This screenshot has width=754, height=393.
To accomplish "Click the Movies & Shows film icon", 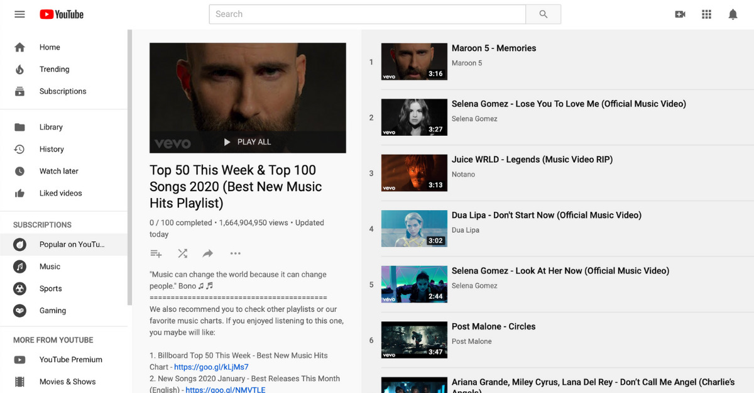I will 19,382.
